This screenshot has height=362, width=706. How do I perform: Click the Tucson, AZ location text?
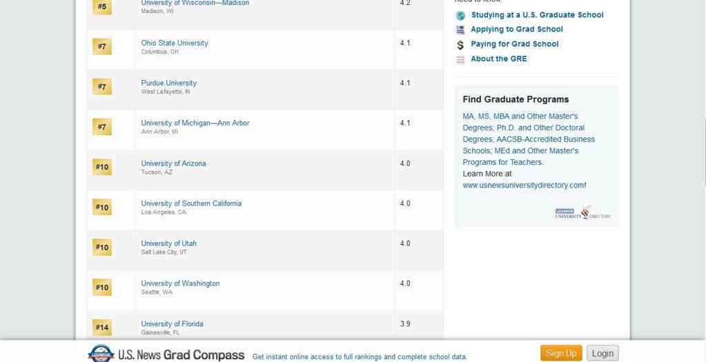click(x=157, y=172)
